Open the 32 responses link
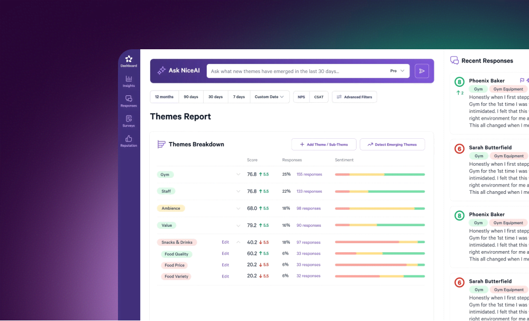The image size is (529, 321). (x=308, y=276)
